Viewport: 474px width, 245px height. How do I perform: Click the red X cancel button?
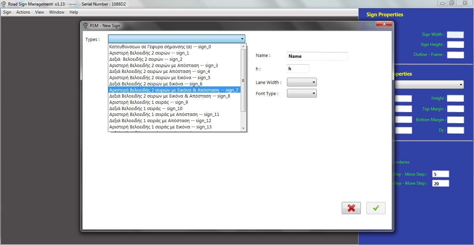pyautogui.click(x=351, y=208)
